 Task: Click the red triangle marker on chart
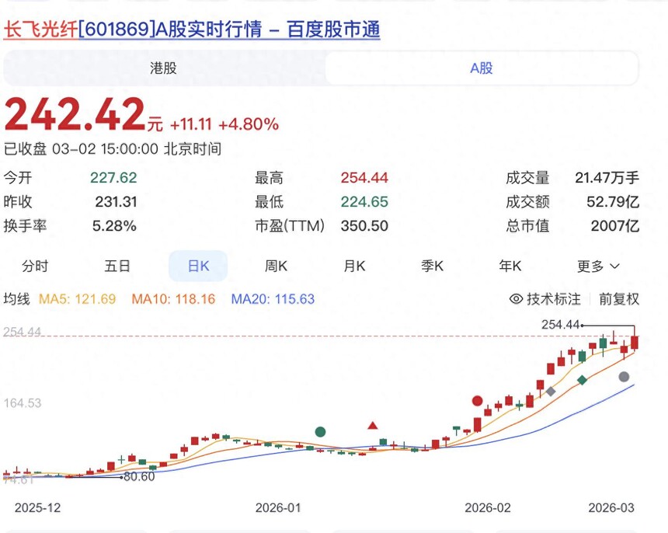(373, 425)
